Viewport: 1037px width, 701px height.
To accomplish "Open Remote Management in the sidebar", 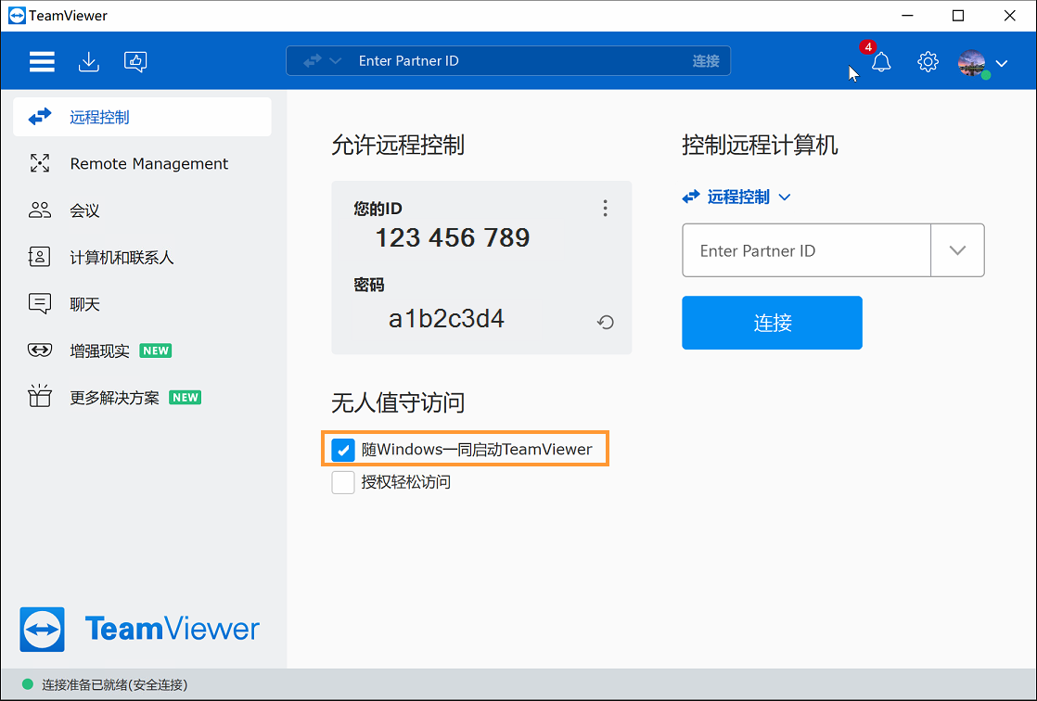I will point(142,163).
